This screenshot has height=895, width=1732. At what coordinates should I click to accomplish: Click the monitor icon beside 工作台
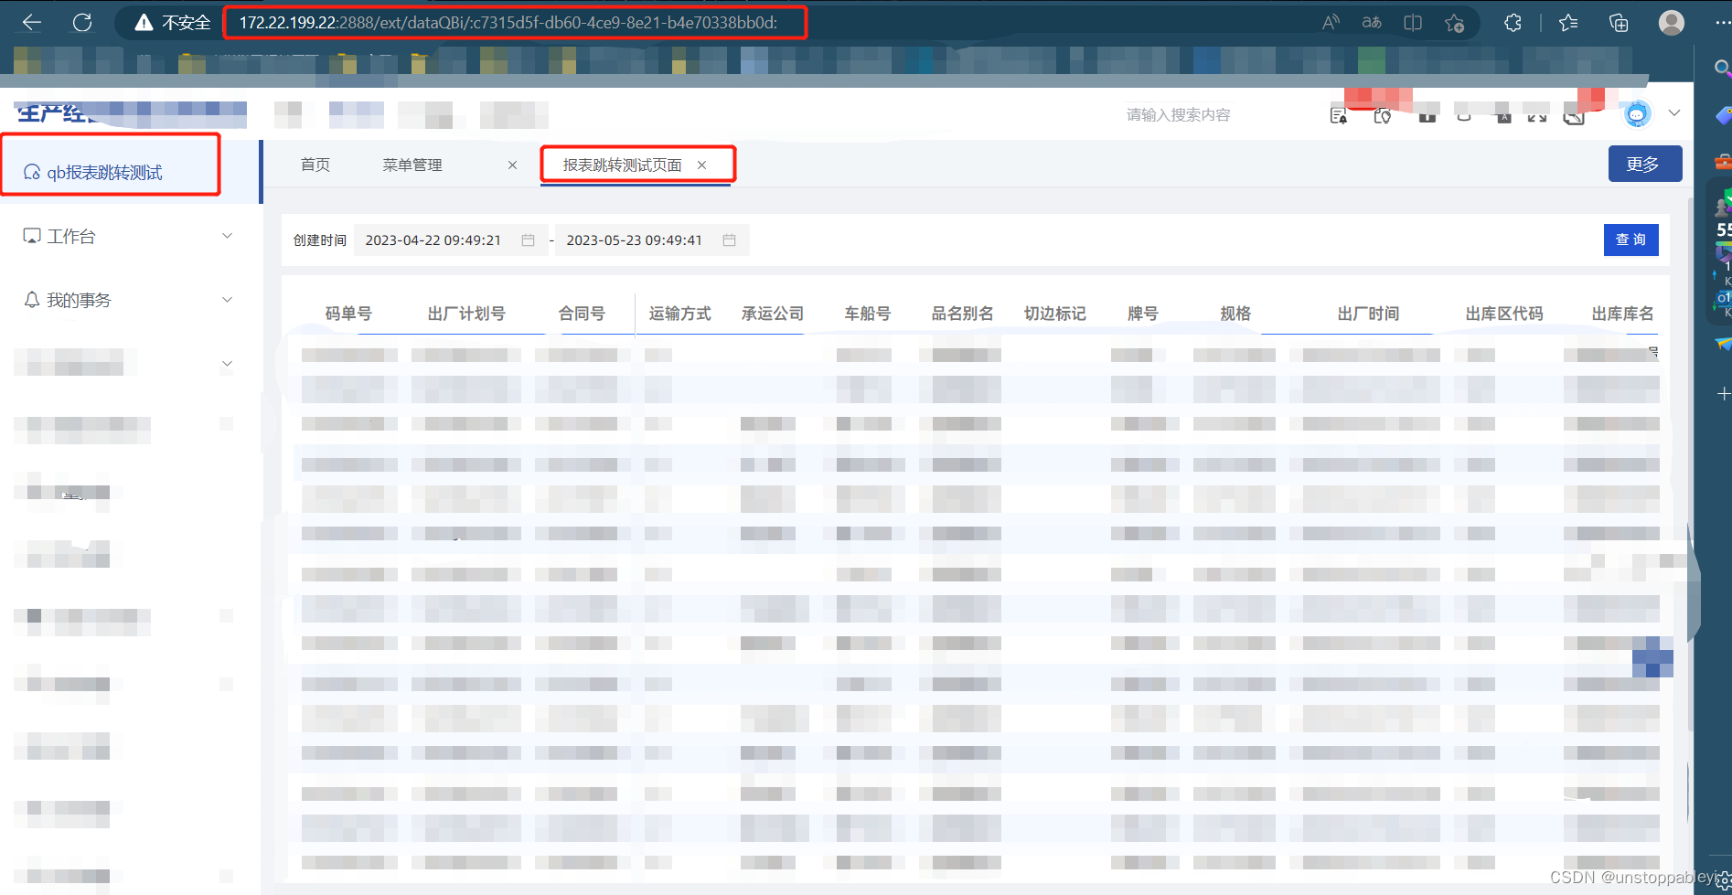pyautogui.click(x=32, y=236)
